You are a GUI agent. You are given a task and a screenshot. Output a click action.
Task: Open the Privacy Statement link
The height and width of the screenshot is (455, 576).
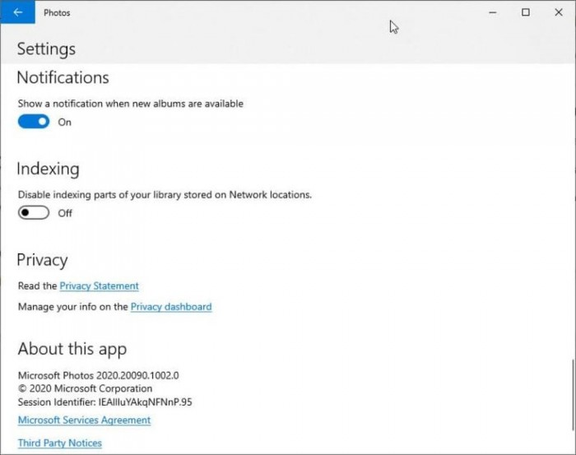point(99,286)
